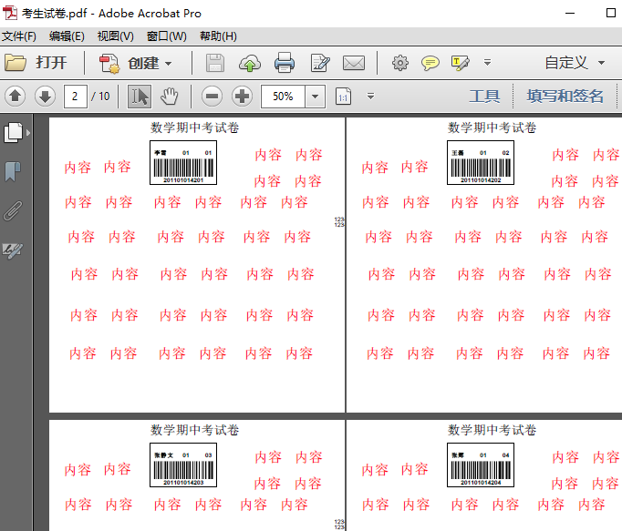Open the signatures panel
The width and height of the screenshot is (622, 531).
click(13, 250)
